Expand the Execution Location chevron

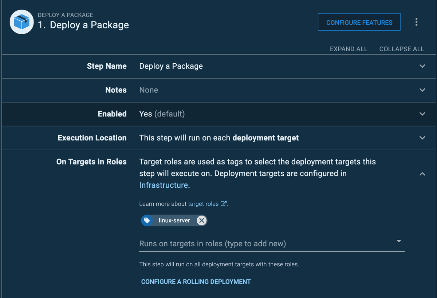[x=422, y=138]
